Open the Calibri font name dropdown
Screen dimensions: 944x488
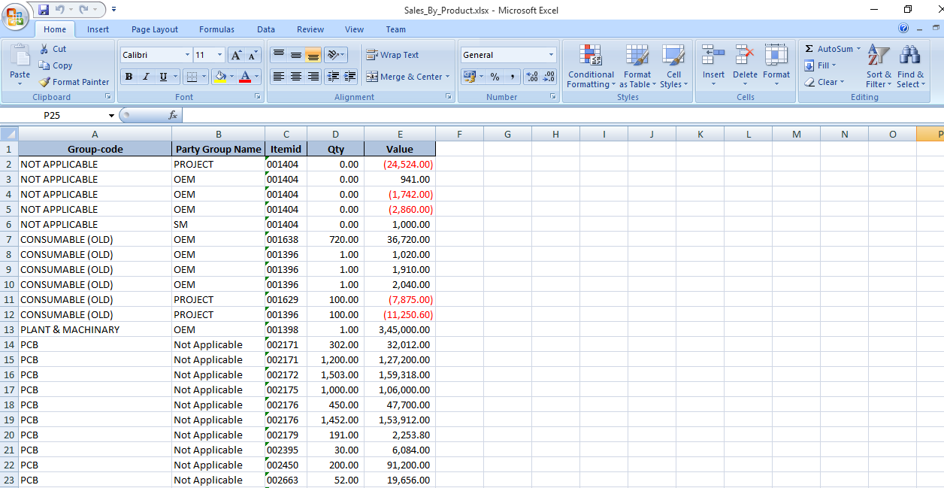187,55
